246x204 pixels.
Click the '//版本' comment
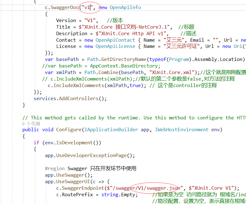pos(115,21)
